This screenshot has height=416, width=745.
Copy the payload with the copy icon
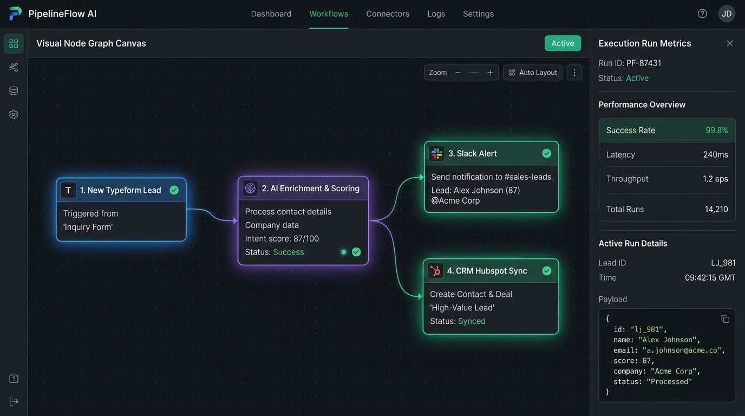coord(725,319)
